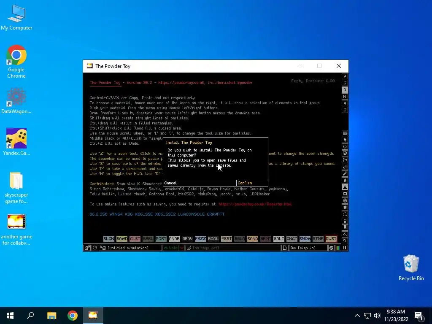Select the SLCN element swatch

pos(109,239)
